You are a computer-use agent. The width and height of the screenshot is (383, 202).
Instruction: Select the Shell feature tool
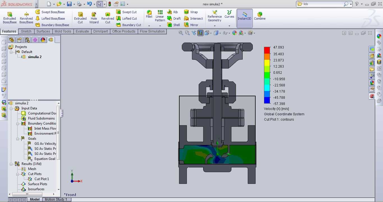(x=173, y=25)
